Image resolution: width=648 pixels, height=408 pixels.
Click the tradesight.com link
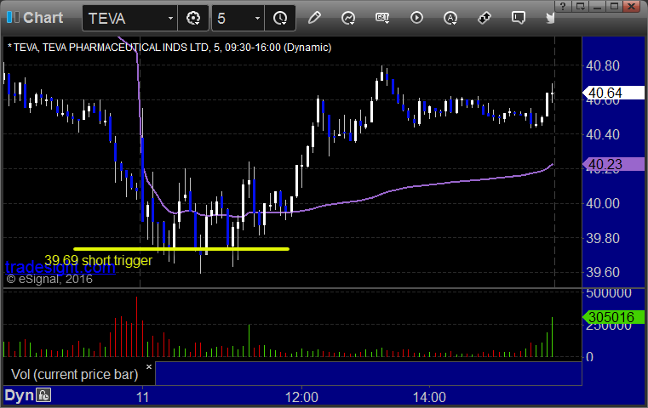coord(60,268)
